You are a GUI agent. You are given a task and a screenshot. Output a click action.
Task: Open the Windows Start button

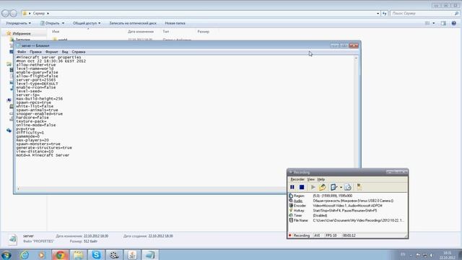6,255
